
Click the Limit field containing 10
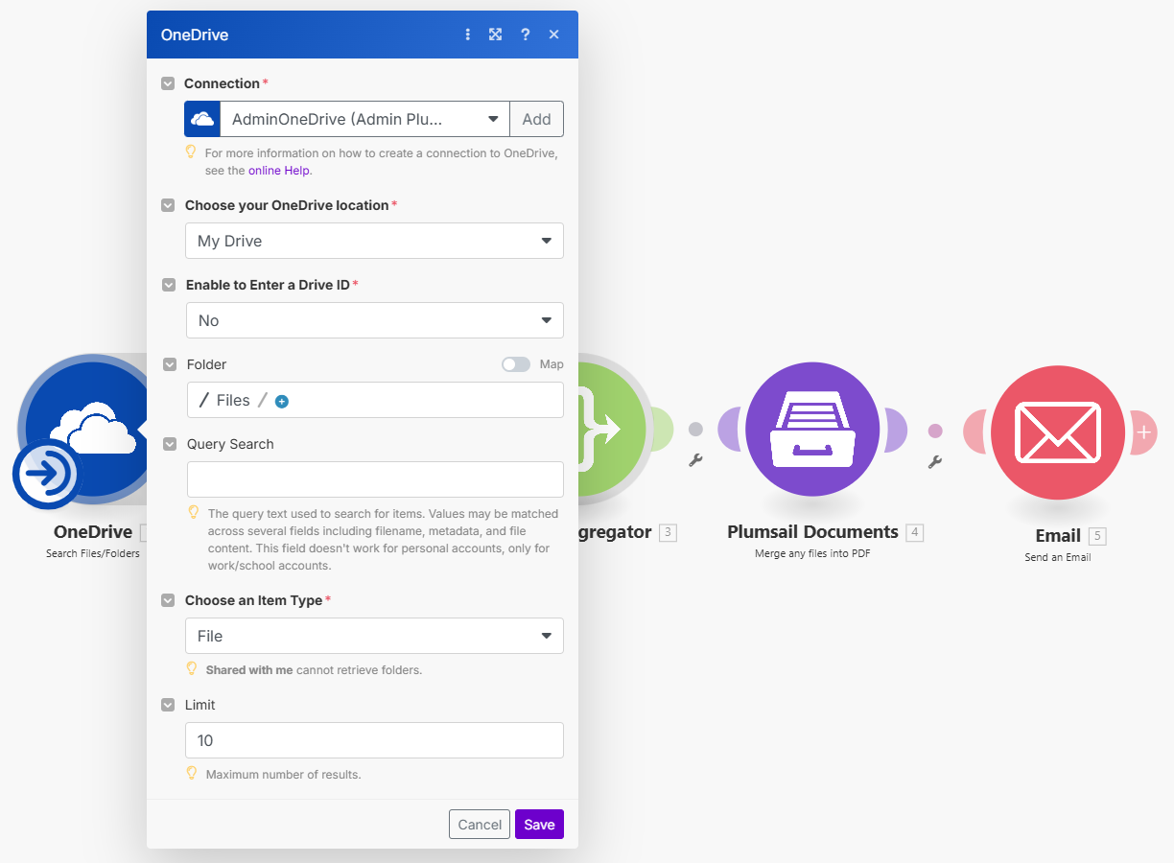click(x=374, y=740)
